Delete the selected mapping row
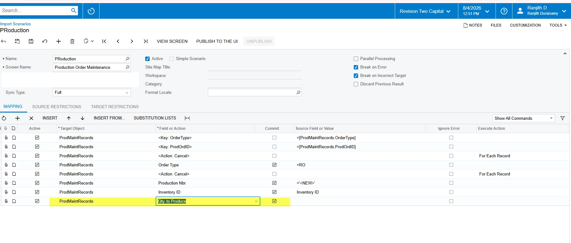Image resolution: width=571 pixels, height=243 pixels. (x=31, y=118)
